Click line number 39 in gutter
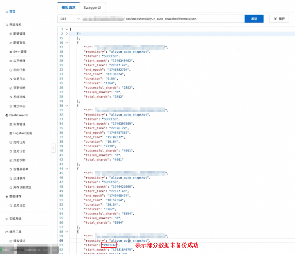This screenshot has width=295, height=254. tap(61, 146)
